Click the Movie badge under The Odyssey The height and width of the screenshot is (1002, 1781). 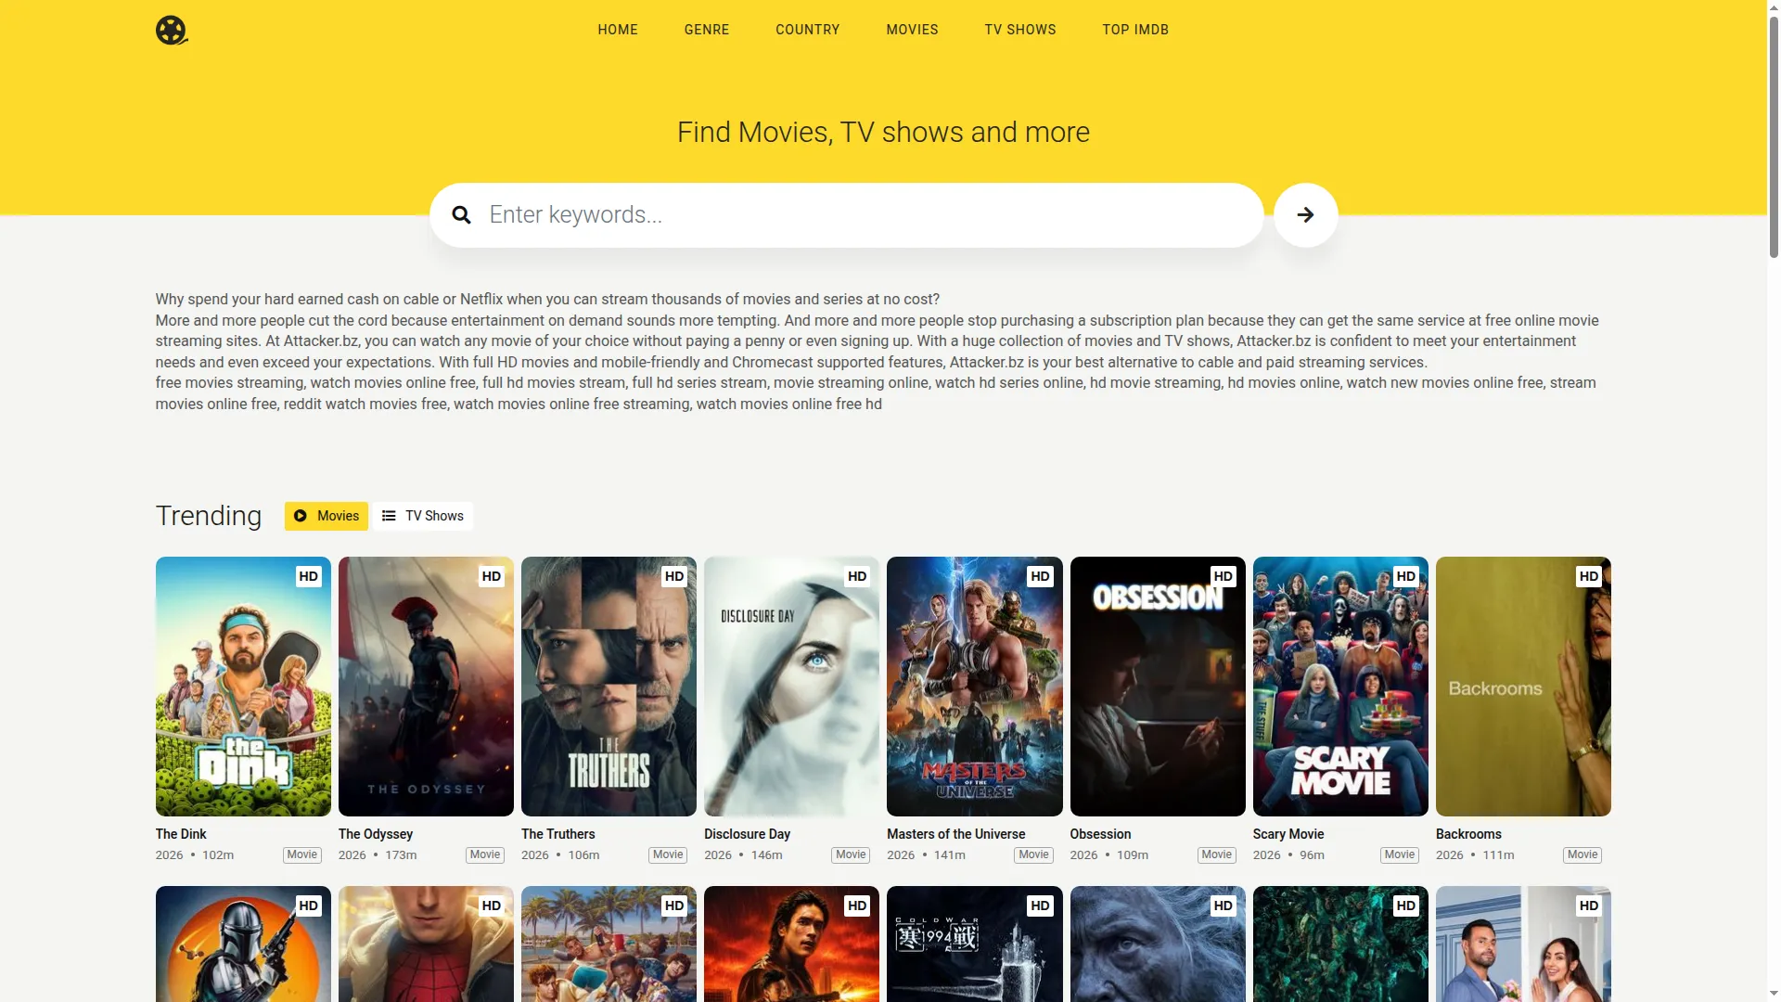485,855
